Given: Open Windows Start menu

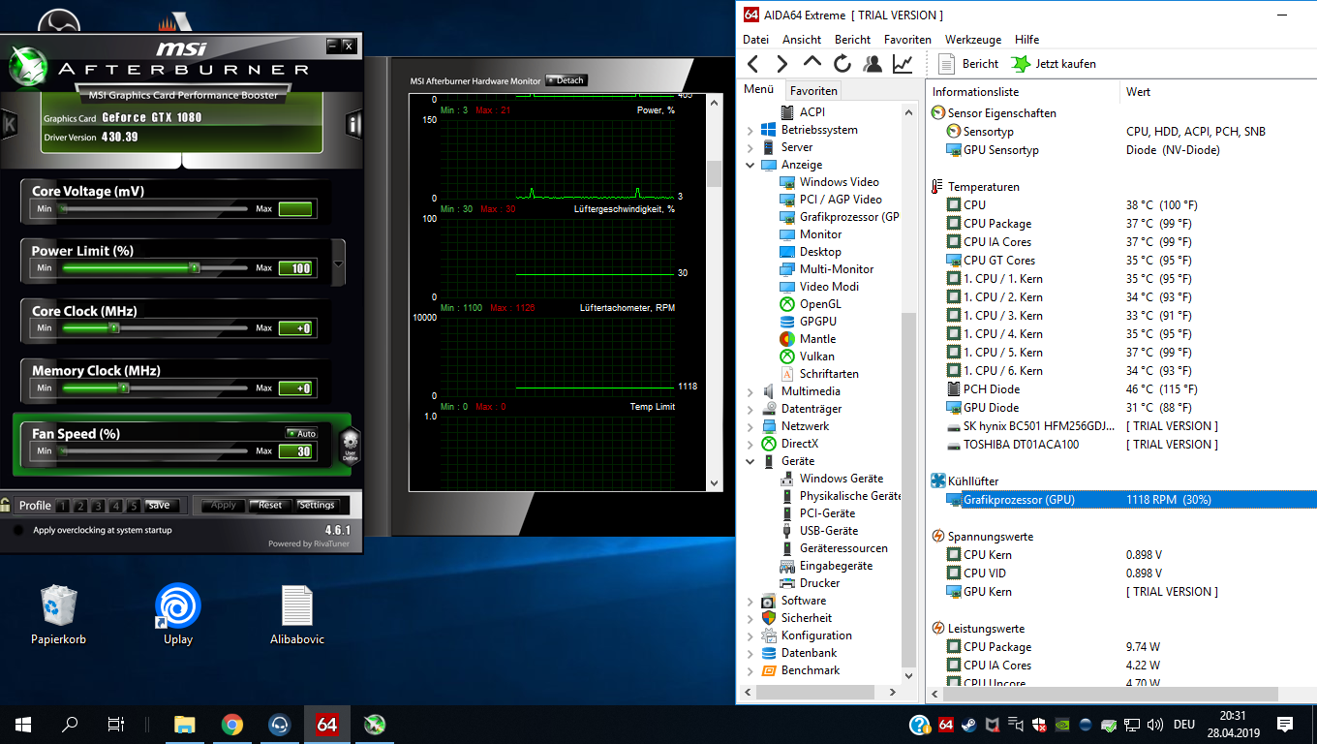Looking at the screenshot, I should [x=22, y=724].
